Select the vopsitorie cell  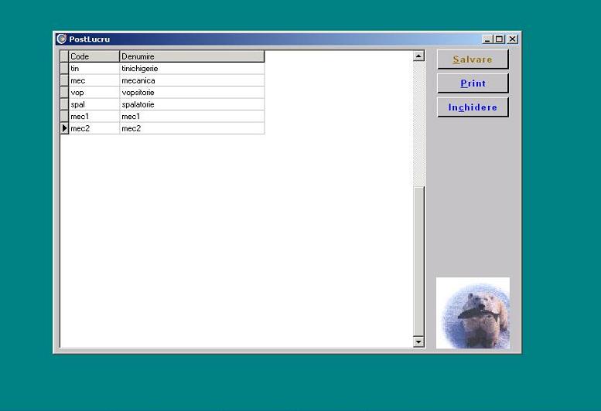coord(191,93)
